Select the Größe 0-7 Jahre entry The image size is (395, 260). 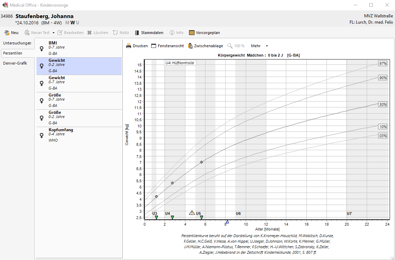coord(79,101)
